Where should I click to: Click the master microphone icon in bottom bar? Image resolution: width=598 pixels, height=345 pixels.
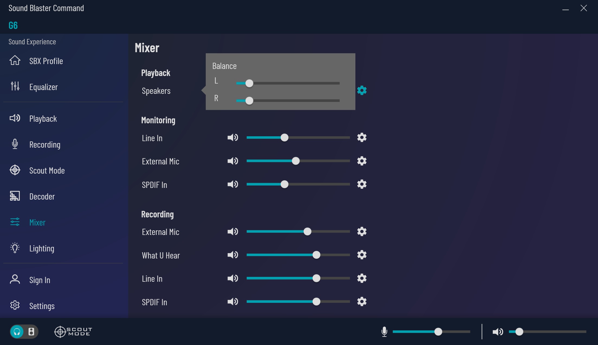point(384,331)
